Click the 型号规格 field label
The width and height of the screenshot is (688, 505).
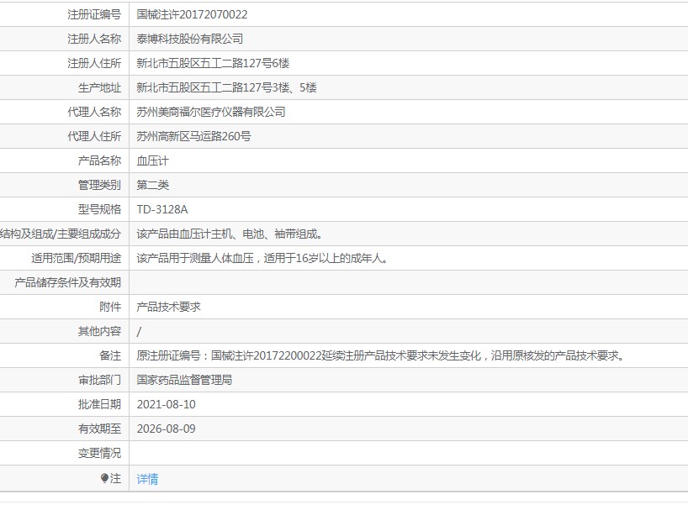click(99, 209)
